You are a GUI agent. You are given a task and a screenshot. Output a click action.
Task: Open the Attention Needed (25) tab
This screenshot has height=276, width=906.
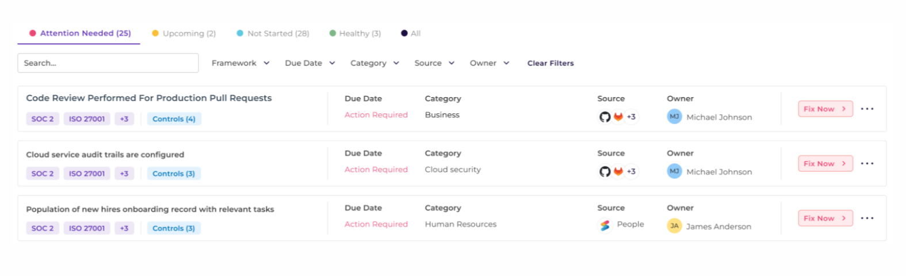80,33
